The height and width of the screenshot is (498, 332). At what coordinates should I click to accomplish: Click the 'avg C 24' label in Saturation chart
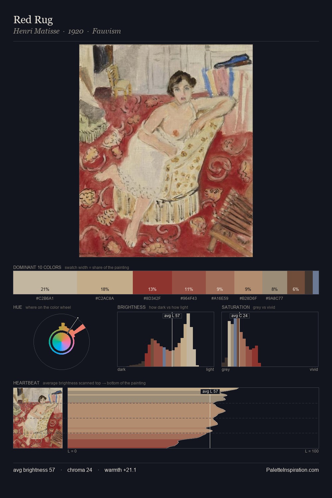point(239,316)
